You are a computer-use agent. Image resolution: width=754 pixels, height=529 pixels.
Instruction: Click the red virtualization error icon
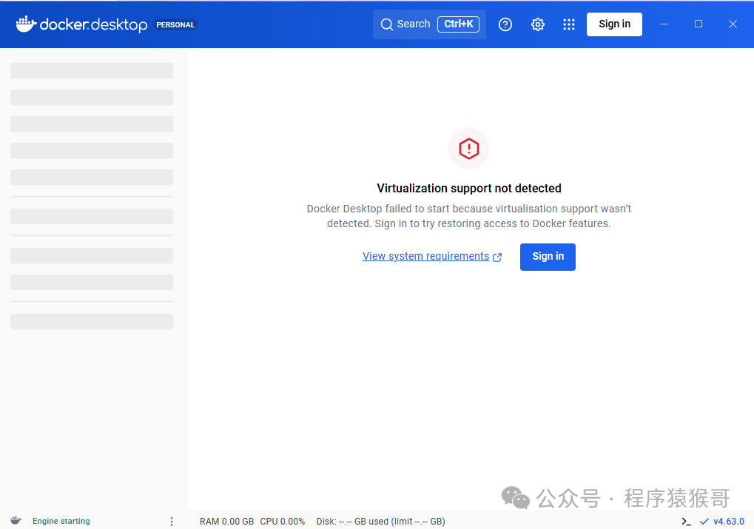[x=469, y=149]
